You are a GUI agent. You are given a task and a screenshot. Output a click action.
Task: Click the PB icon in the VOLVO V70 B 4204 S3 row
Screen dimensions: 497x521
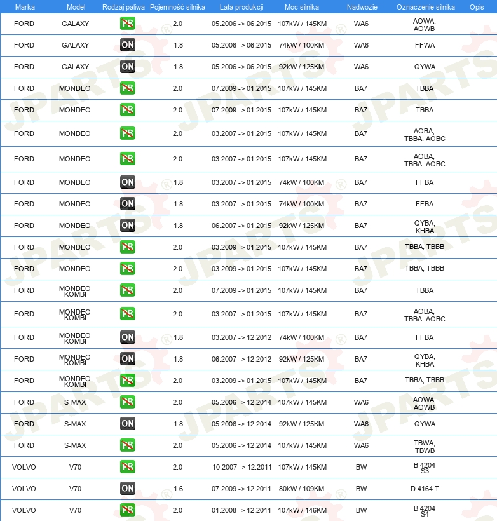(x=128, y=467)
